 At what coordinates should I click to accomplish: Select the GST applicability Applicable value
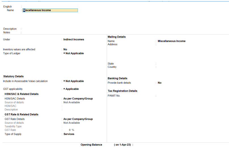tap(72, 89)
